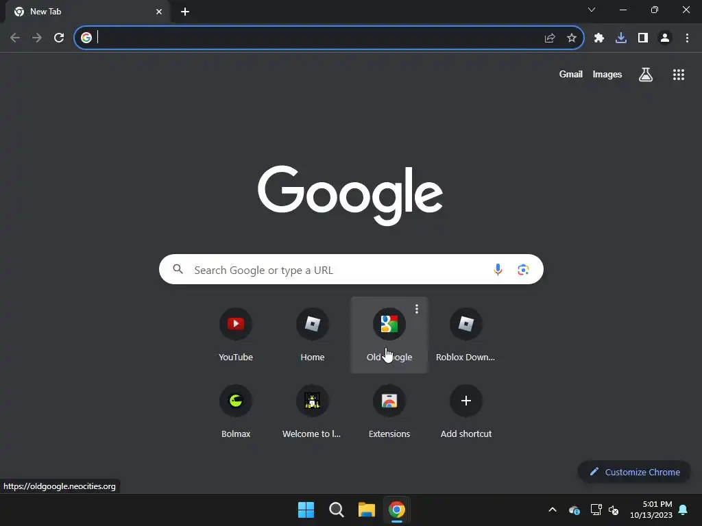Select the New Tab tab

(x=88, y=12)
